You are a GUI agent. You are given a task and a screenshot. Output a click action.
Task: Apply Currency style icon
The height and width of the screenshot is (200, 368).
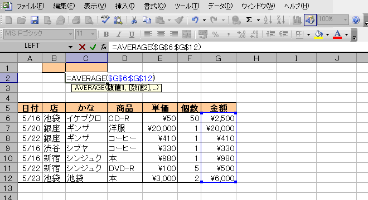point(203,34)
